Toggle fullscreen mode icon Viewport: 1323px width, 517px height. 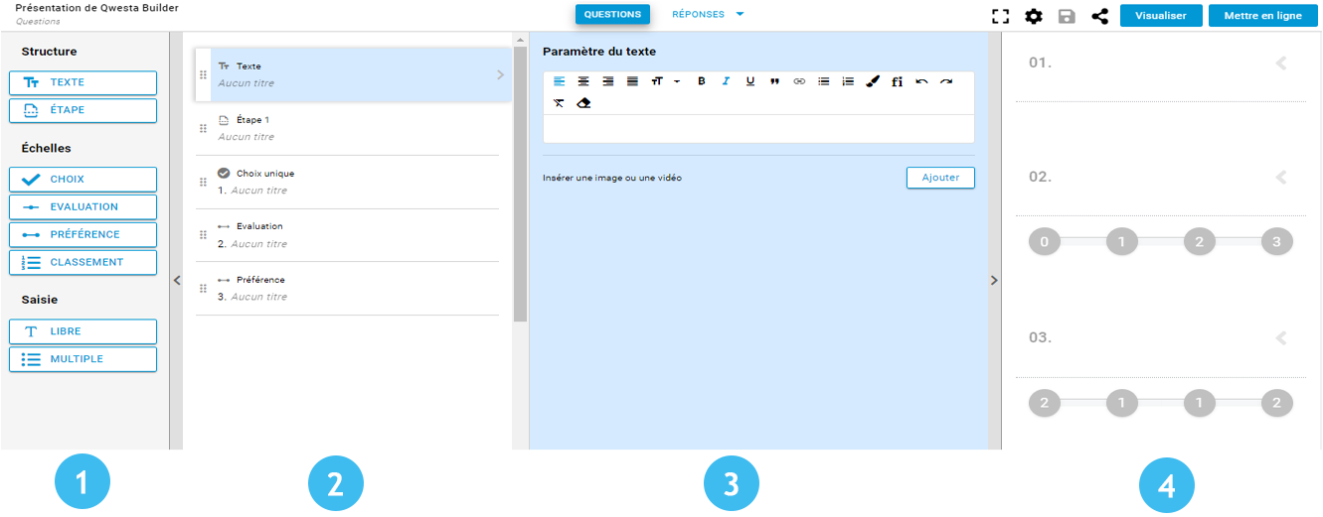pos(1001,16)
